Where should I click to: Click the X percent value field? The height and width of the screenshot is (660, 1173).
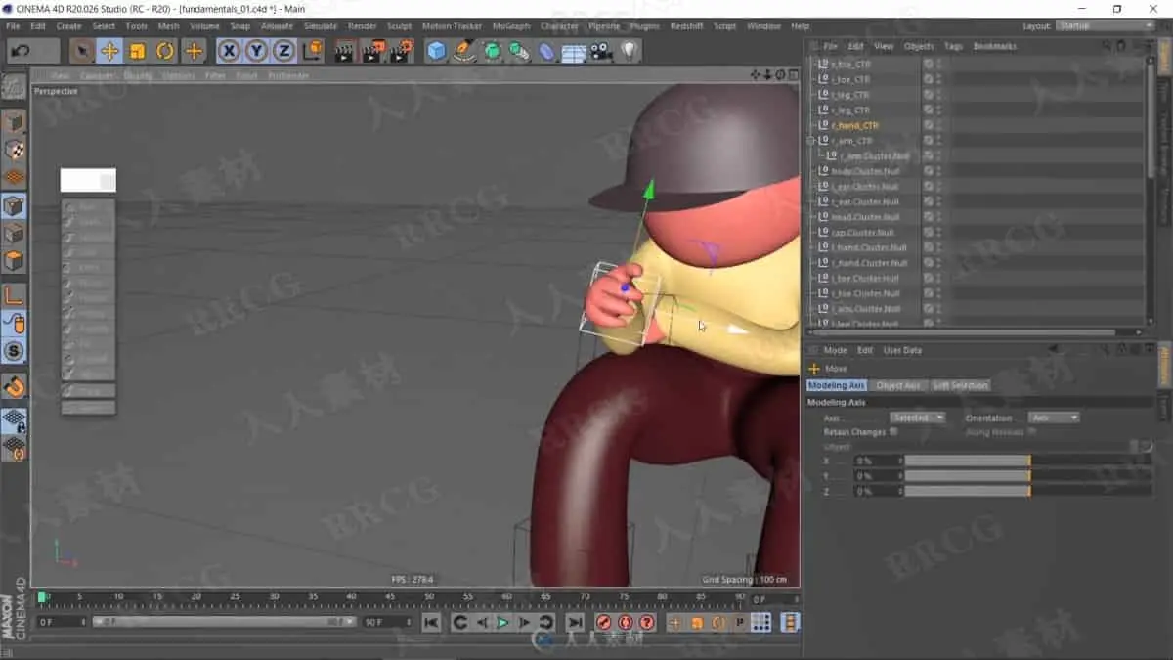tap(877, 461)
